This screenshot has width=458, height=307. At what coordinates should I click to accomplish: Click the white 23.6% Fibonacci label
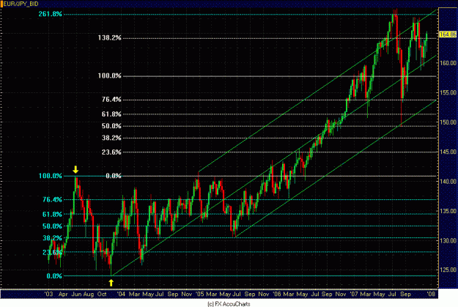tap(111, 152)
